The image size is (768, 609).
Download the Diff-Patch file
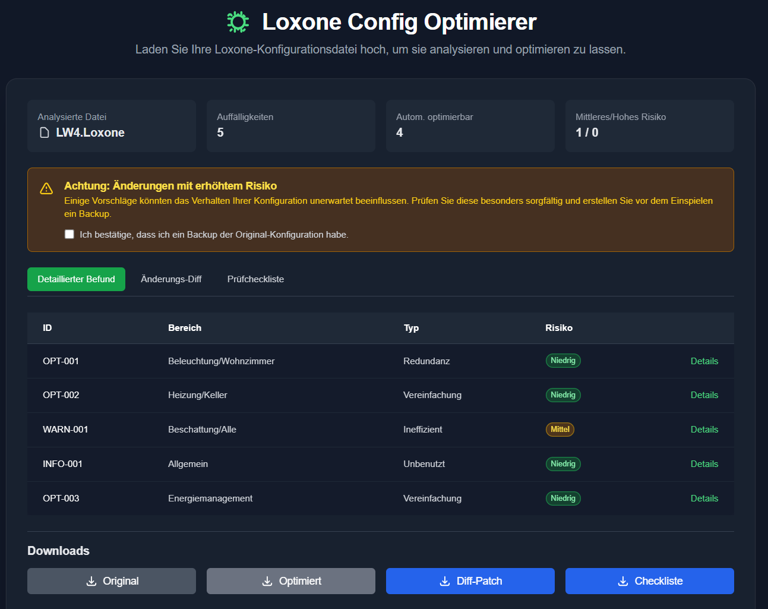click(x=470, y=581)
